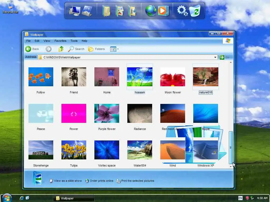Select the Purple flower thumbnail
The height and width of the screenshot is (202, 270).
107,113
